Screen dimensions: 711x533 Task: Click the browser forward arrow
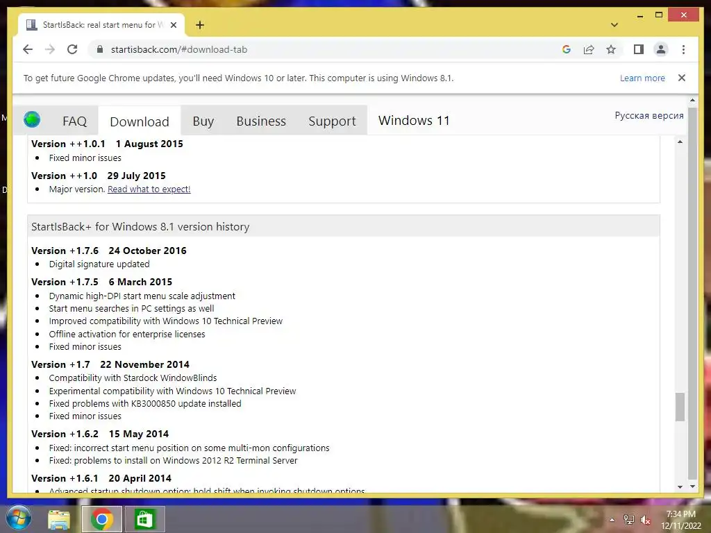(50, 49)
